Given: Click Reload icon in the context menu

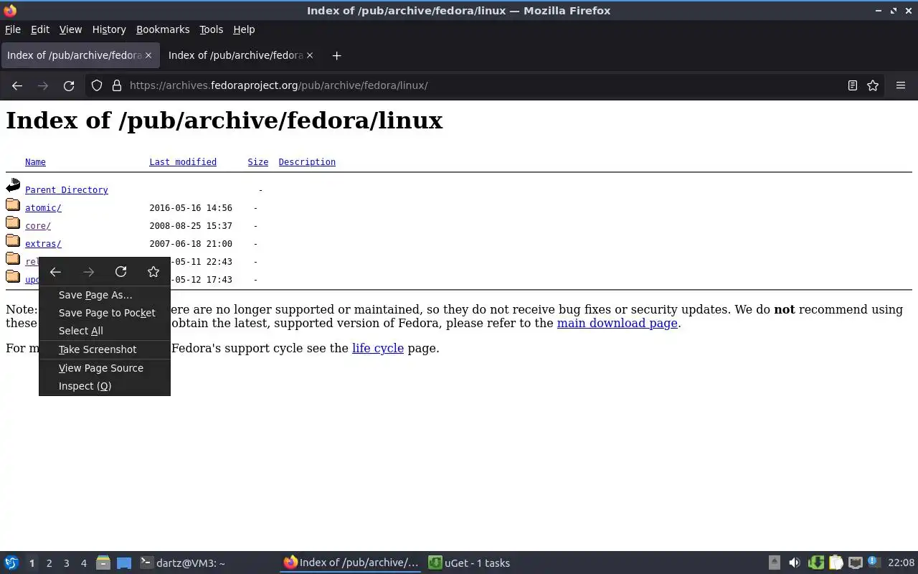Looking at the screenshot, I should coord(120,272).
